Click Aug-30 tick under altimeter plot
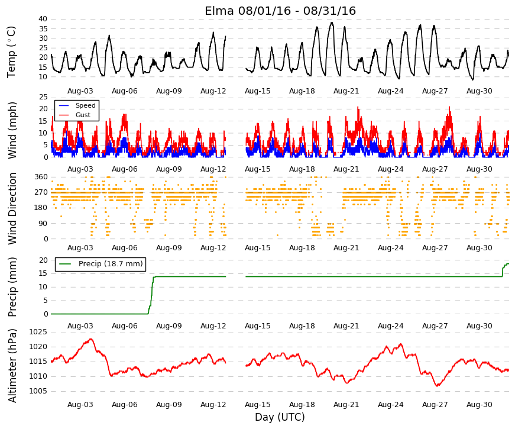Viewport: 515px width, 429px height. pos(479,405)
